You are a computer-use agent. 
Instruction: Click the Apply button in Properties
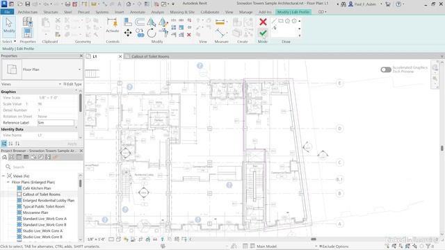pyautogui.click(x=72, y=144)
